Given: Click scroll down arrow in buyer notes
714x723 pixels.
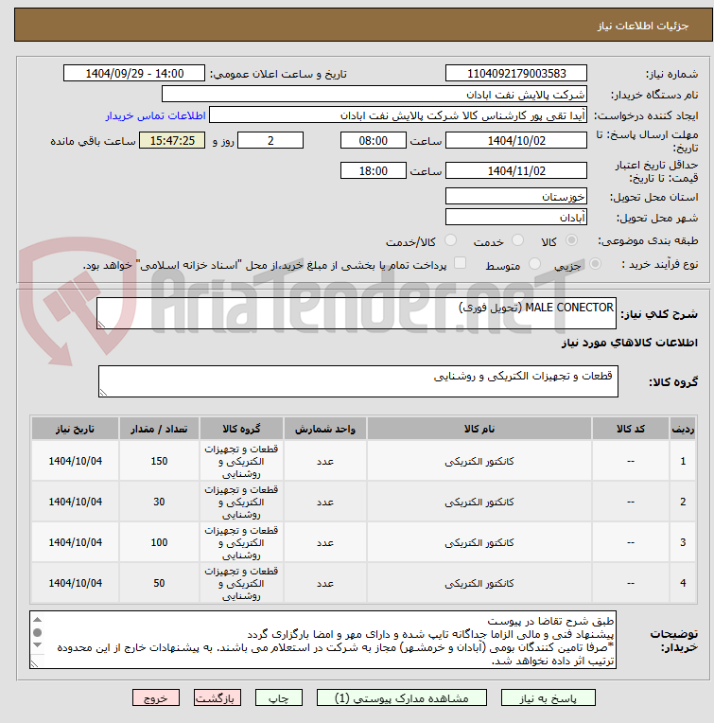Looking at the screenshot, I should [x=38, y=644].
